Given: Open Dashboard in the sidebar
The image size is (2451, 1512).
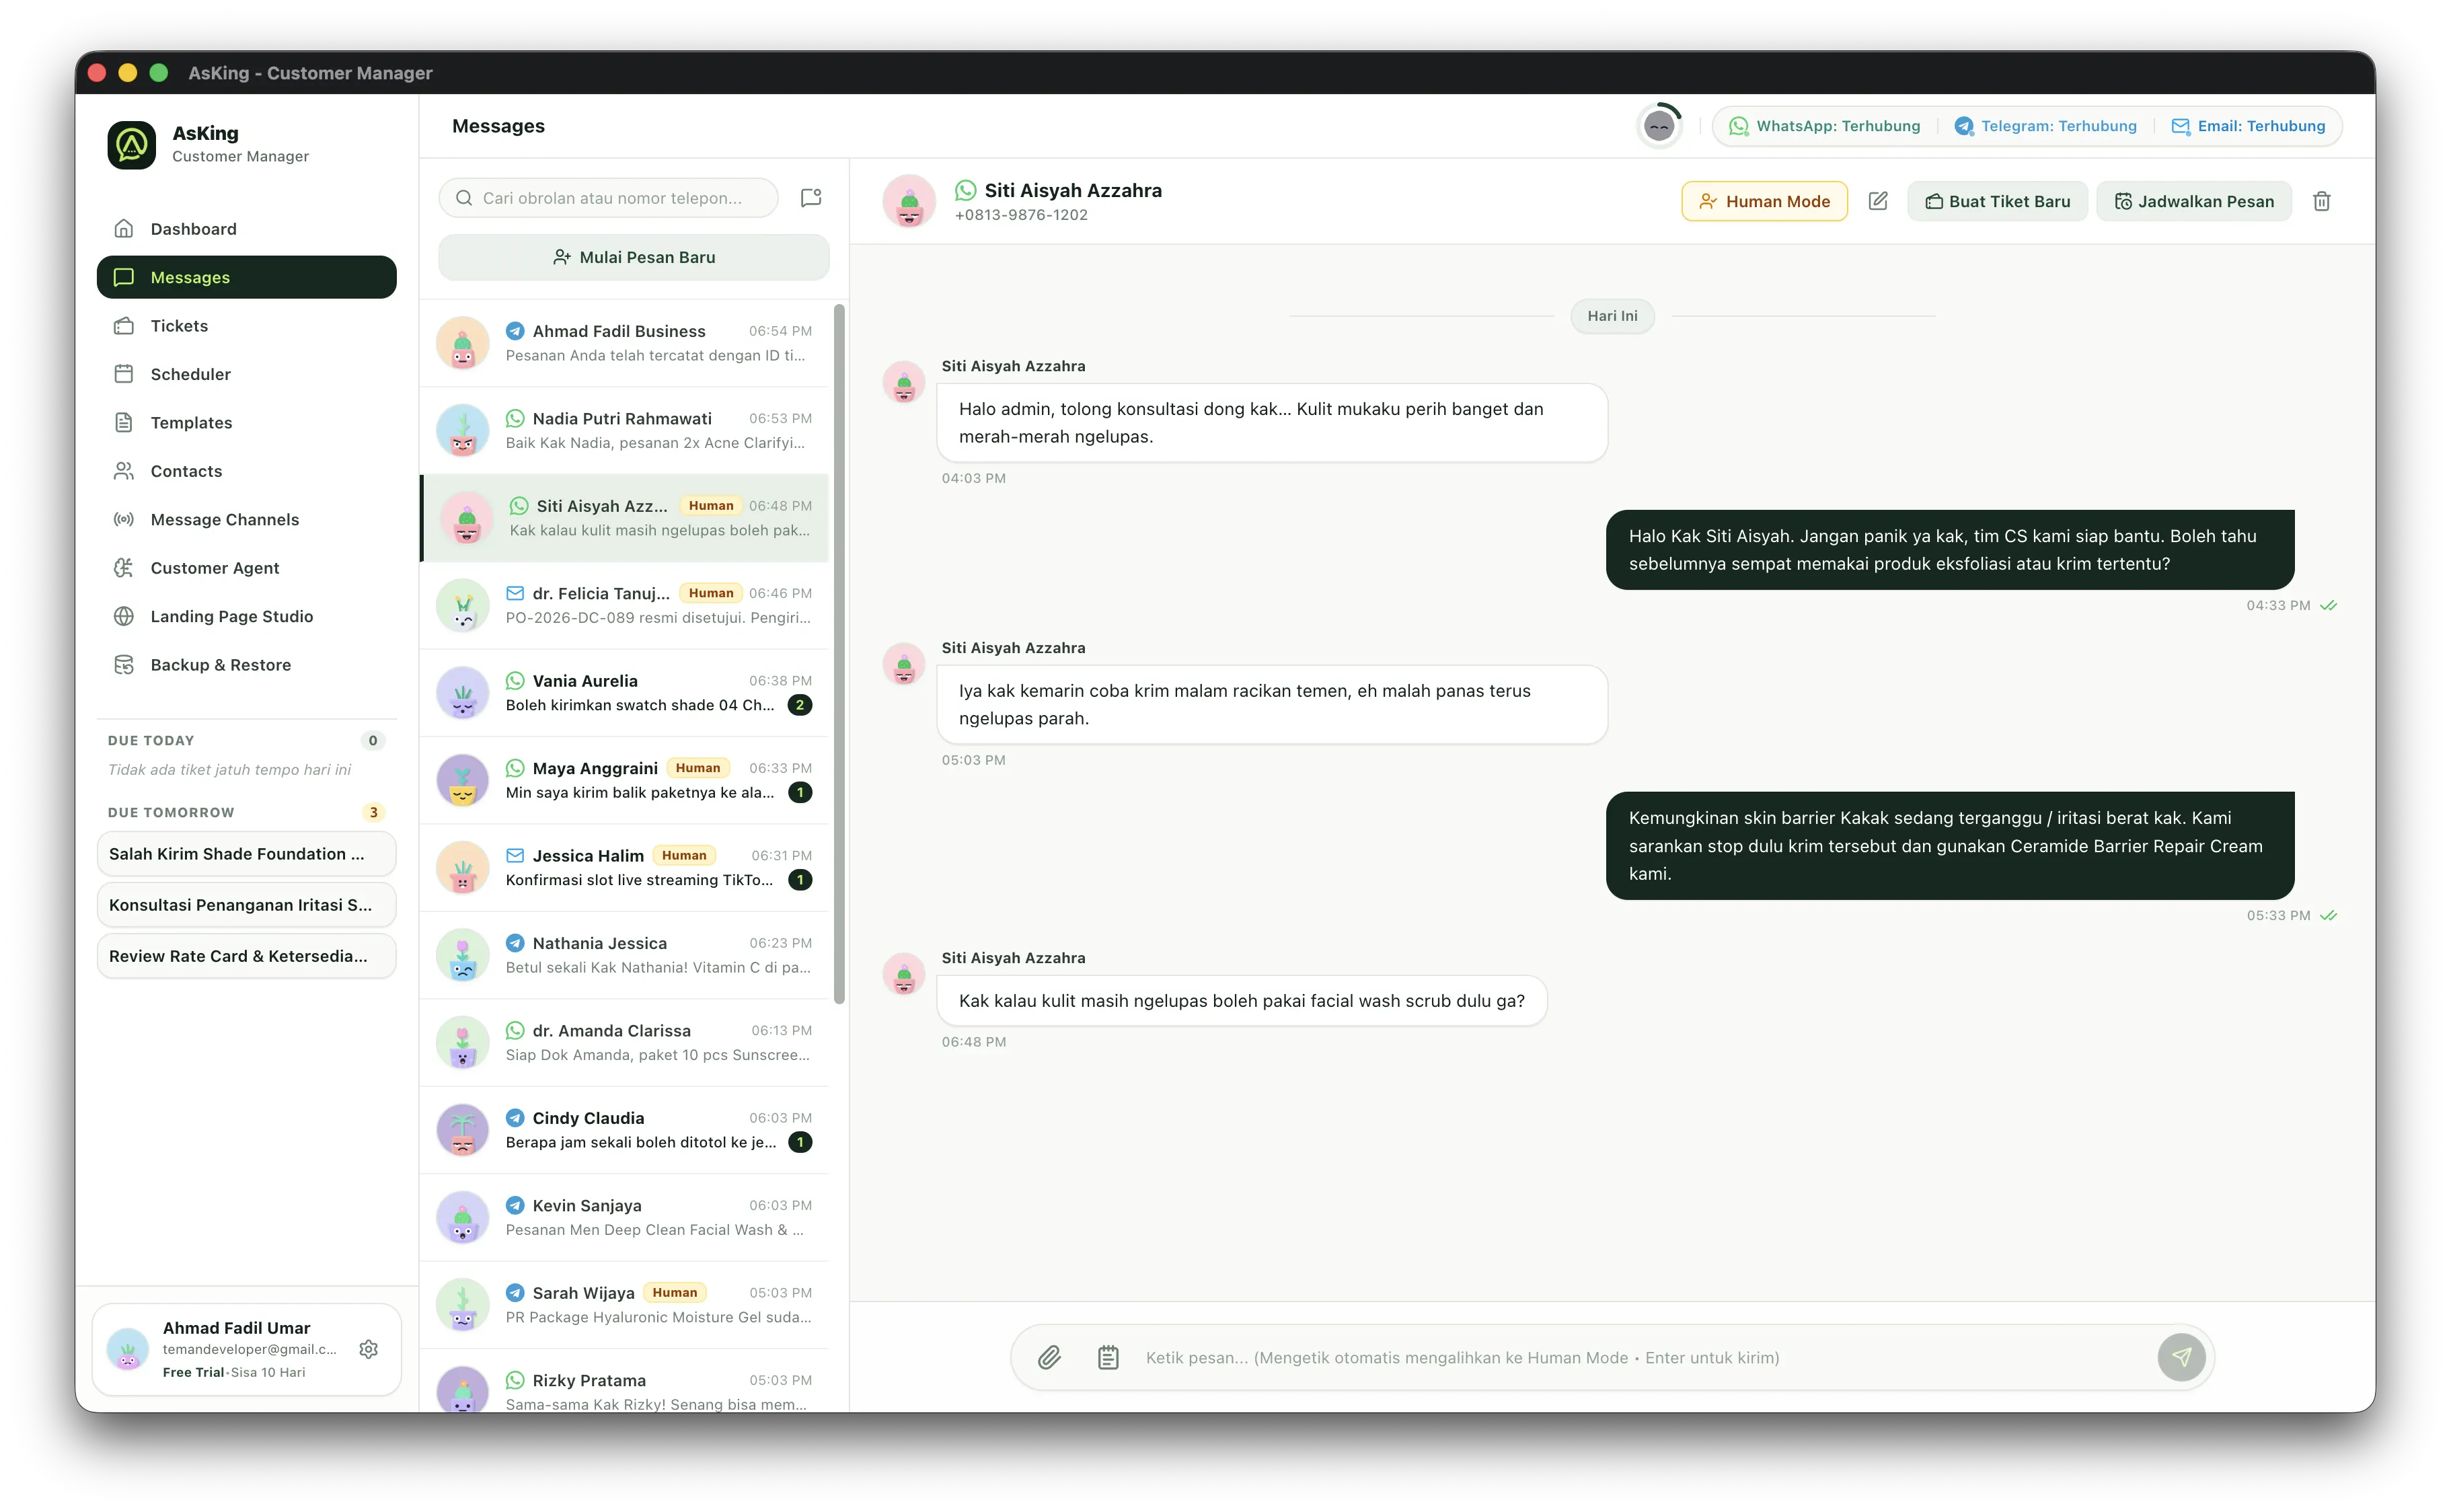Looking at the screenshot, I should pos(246,229).
